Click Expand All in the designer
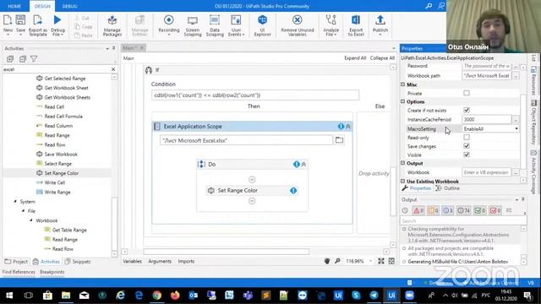Viewport: 541px width, 304px height. [355, 58]
